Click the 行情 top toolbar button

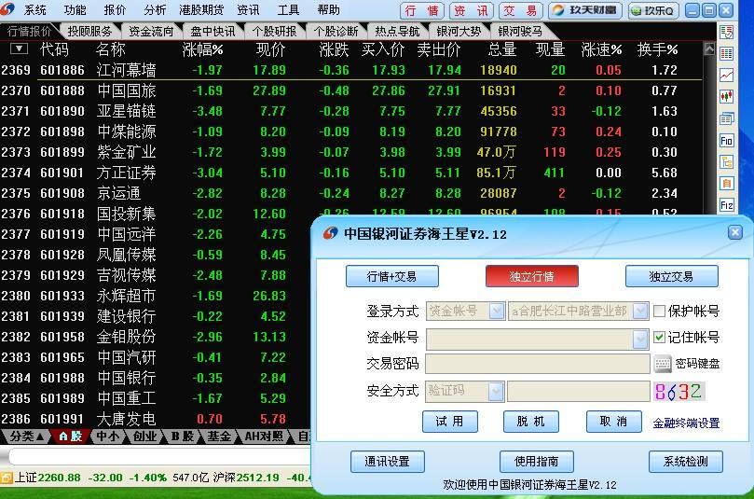pyautogui.click(x=421, y=10)
